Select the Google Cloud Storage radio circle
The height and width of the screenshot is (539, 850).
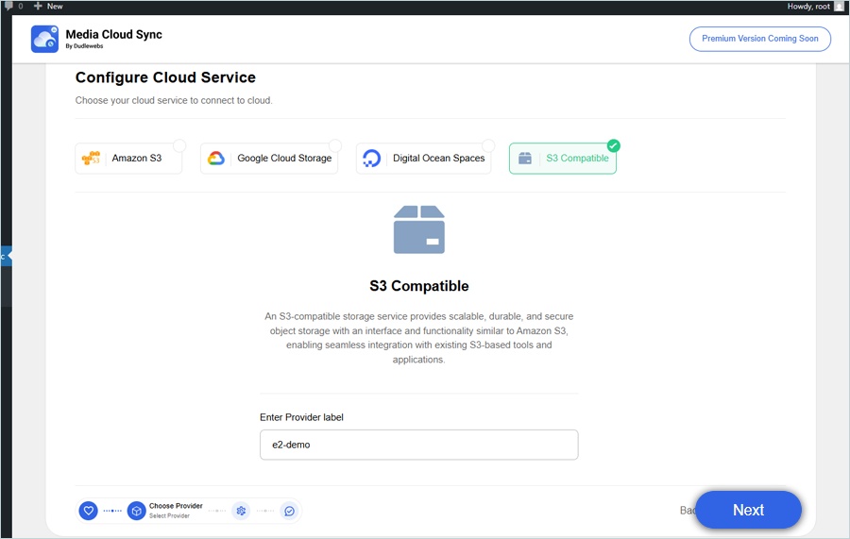335,145
